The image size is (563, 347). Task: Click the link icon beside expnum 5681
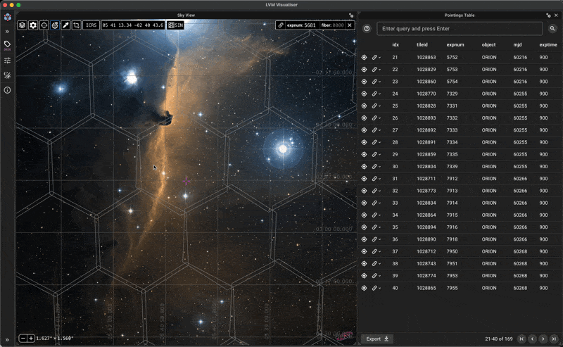[x=281, y=25]
